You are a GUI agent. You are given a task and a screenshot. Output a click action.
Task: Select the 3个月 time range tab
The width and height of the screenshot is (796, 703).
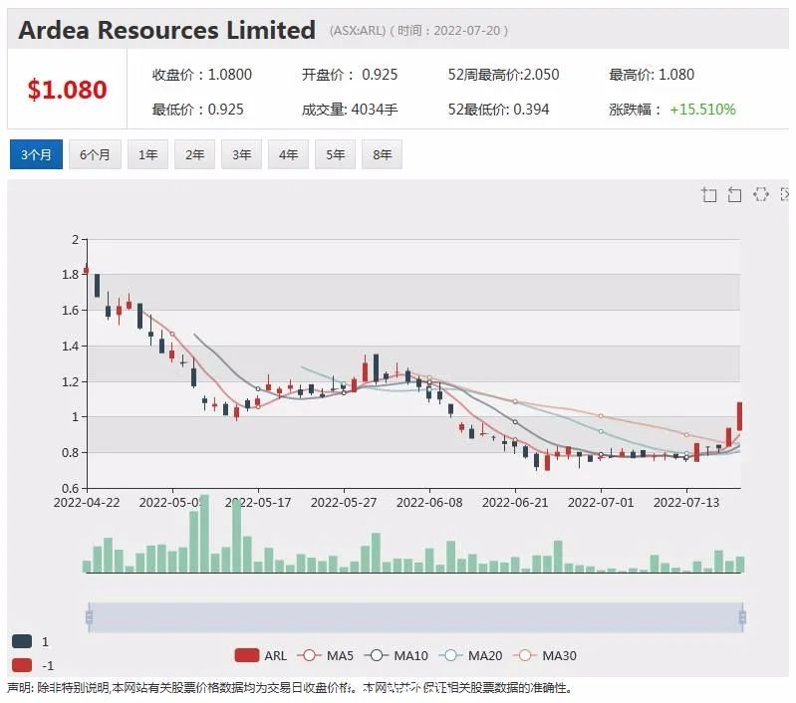[x=36, y=154]
